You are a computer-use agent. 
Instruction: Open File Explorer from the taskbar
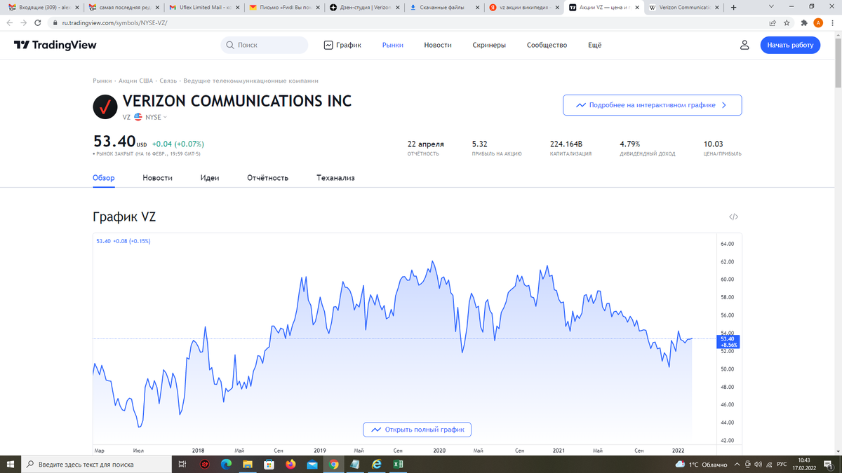(248, 465)
